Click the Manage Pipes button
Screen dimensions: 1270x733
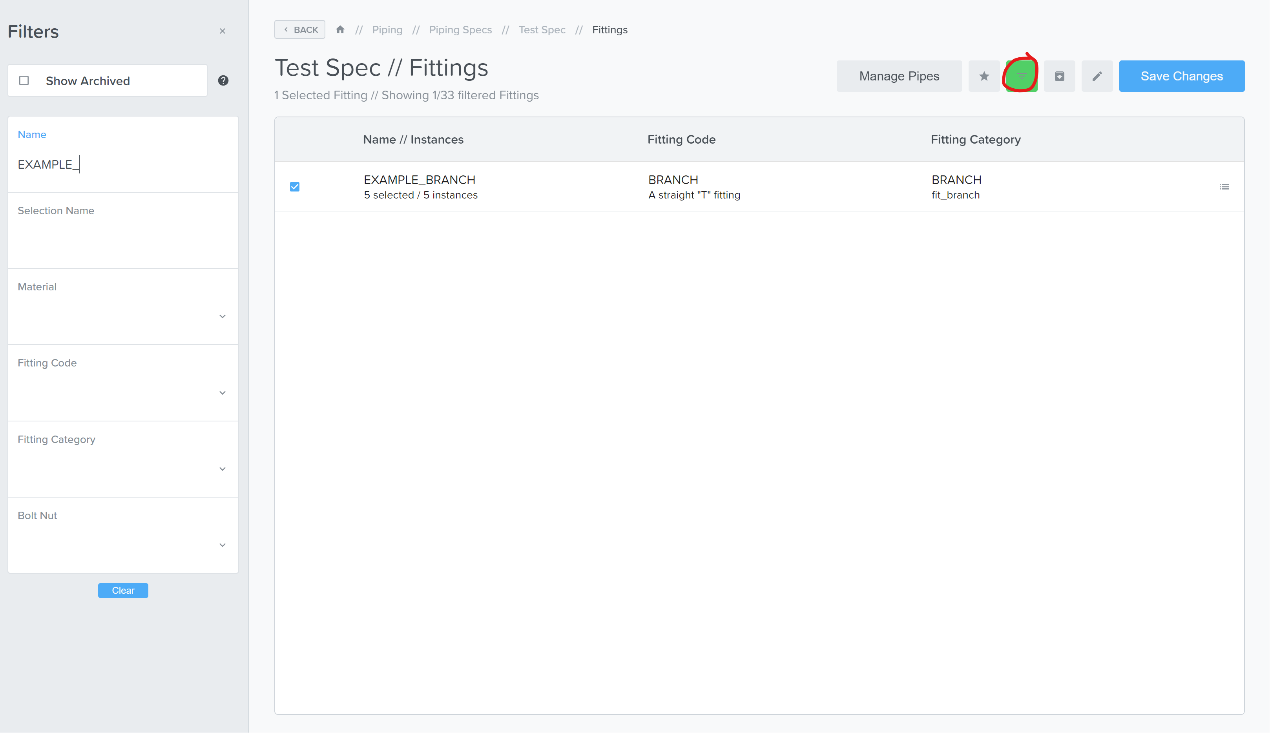898,76
